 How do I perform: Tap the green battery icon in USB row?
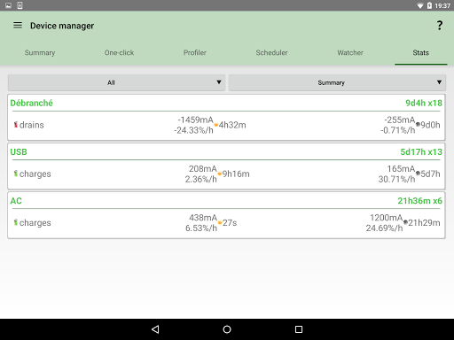pyautogui.click(x=16, y=174)
